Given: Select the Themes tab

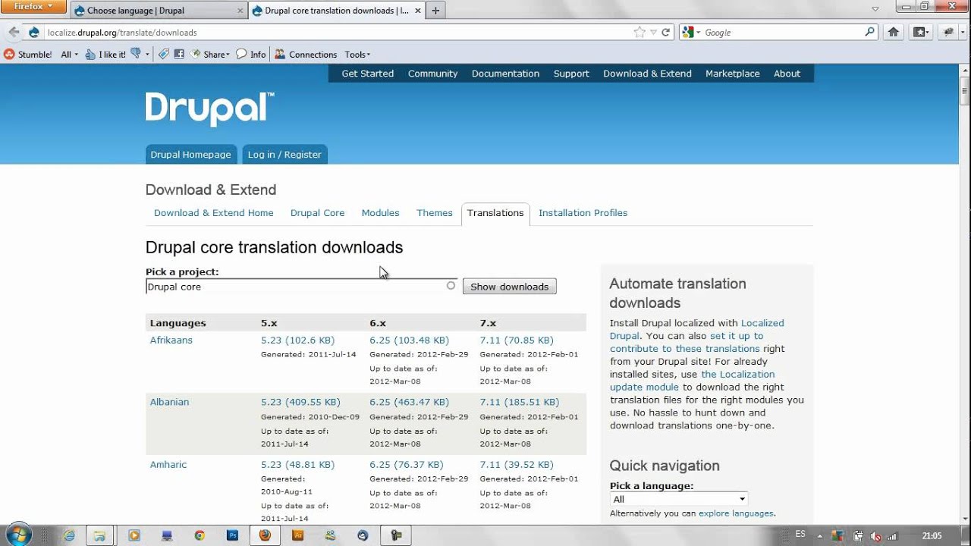Looking at the screenshot, I should click(x=435, y=213).
